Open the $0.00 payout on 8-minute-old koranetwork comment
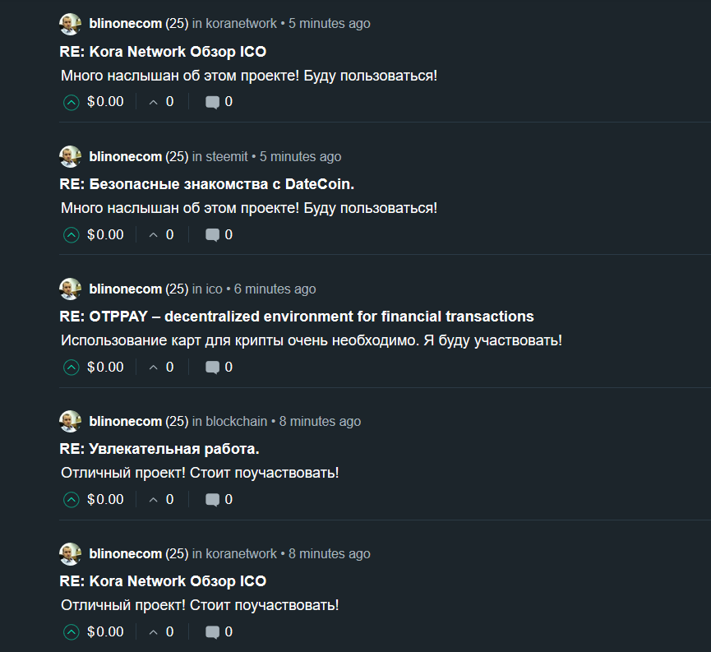This screenshot has height=652, width=711. pos(105,632)
